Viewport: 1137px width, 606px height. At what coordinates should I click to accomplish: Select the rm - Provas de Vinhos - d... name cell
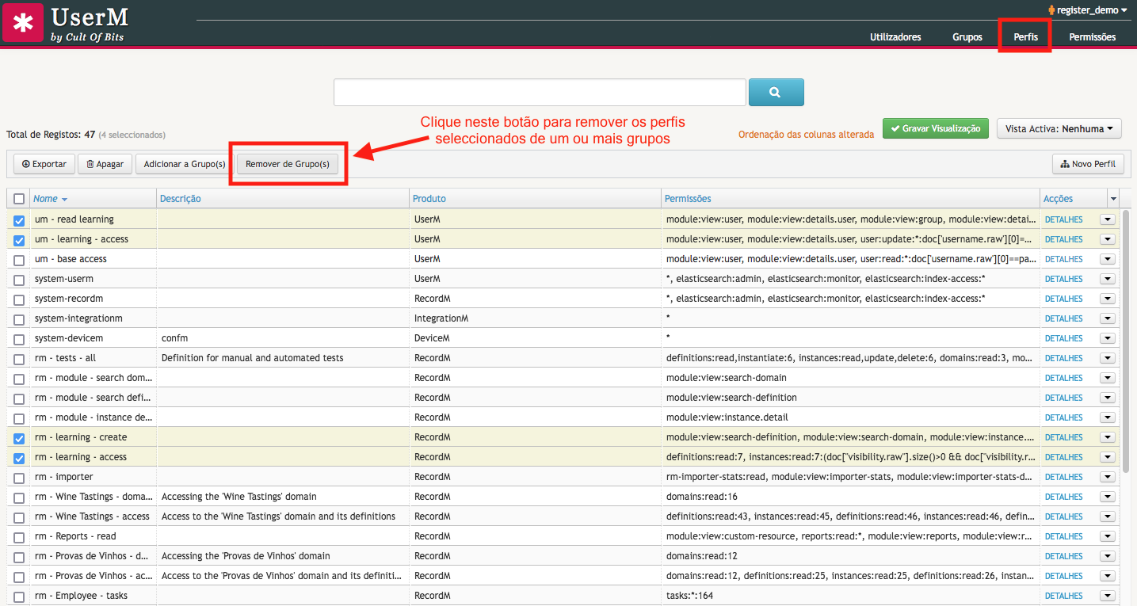(93, 556)
